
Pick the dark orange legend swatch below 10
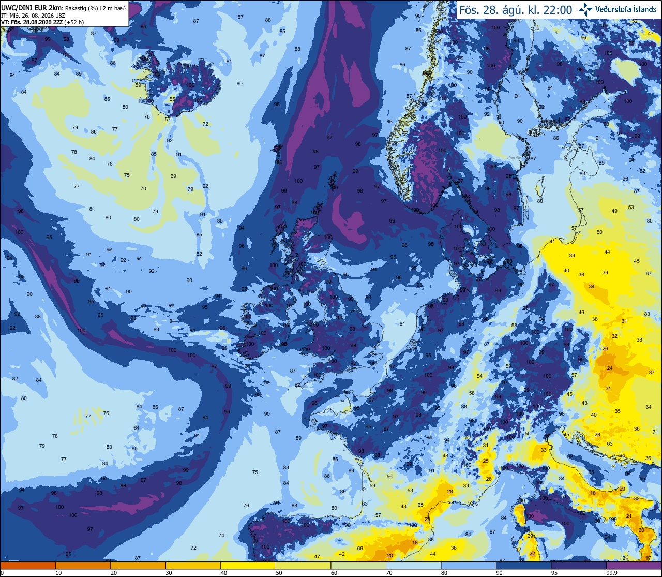[x=28, y=565]
